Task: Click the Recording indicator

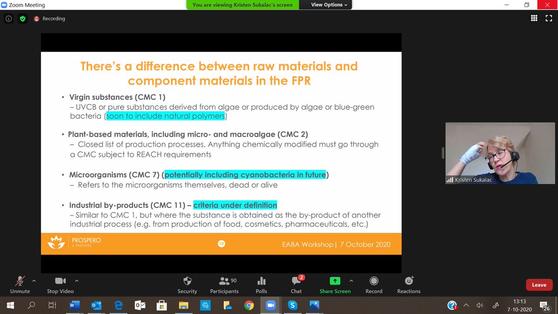Action: click(x=49, y=19)
